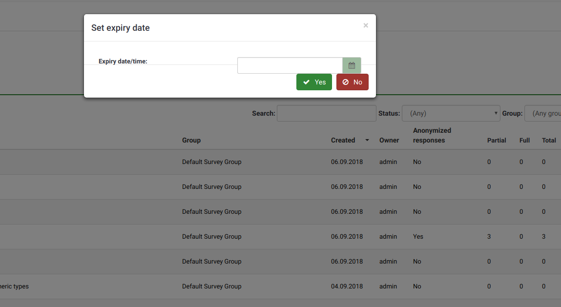Sort by the Full column header
Screen dimensions: 561x307
(x=524, y=140)
